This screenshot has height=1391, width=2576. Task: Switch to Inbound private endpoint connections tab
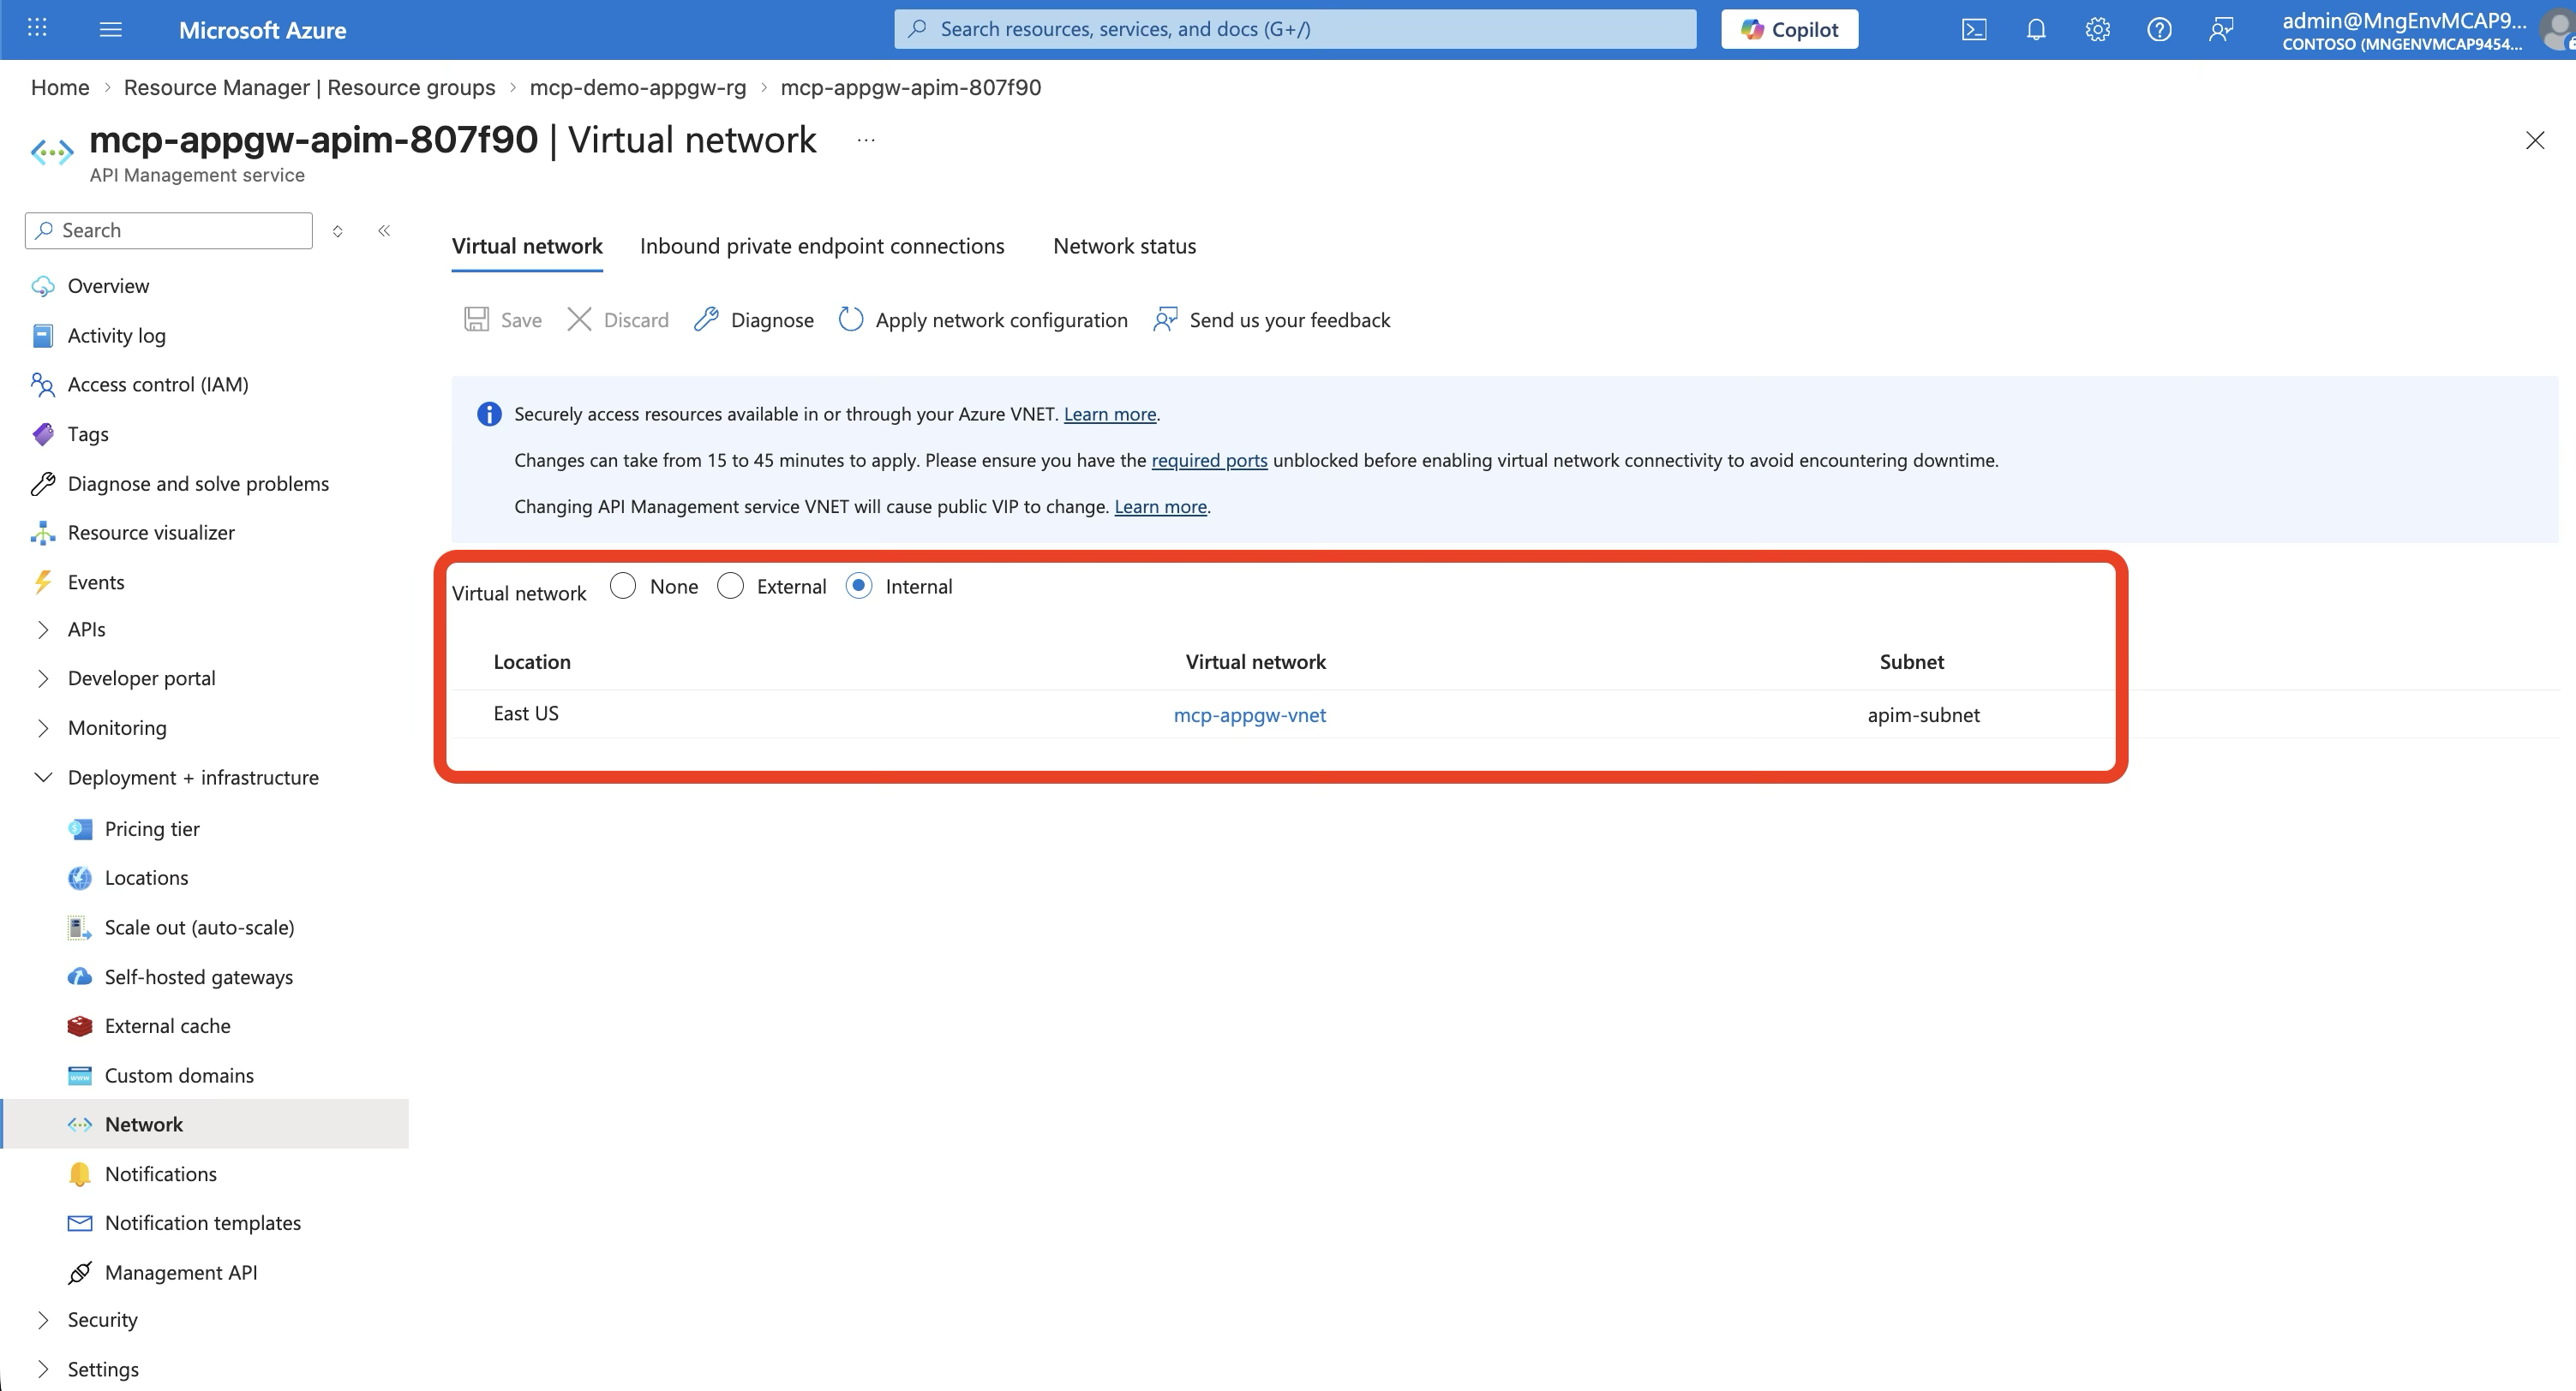click(821, 246)
